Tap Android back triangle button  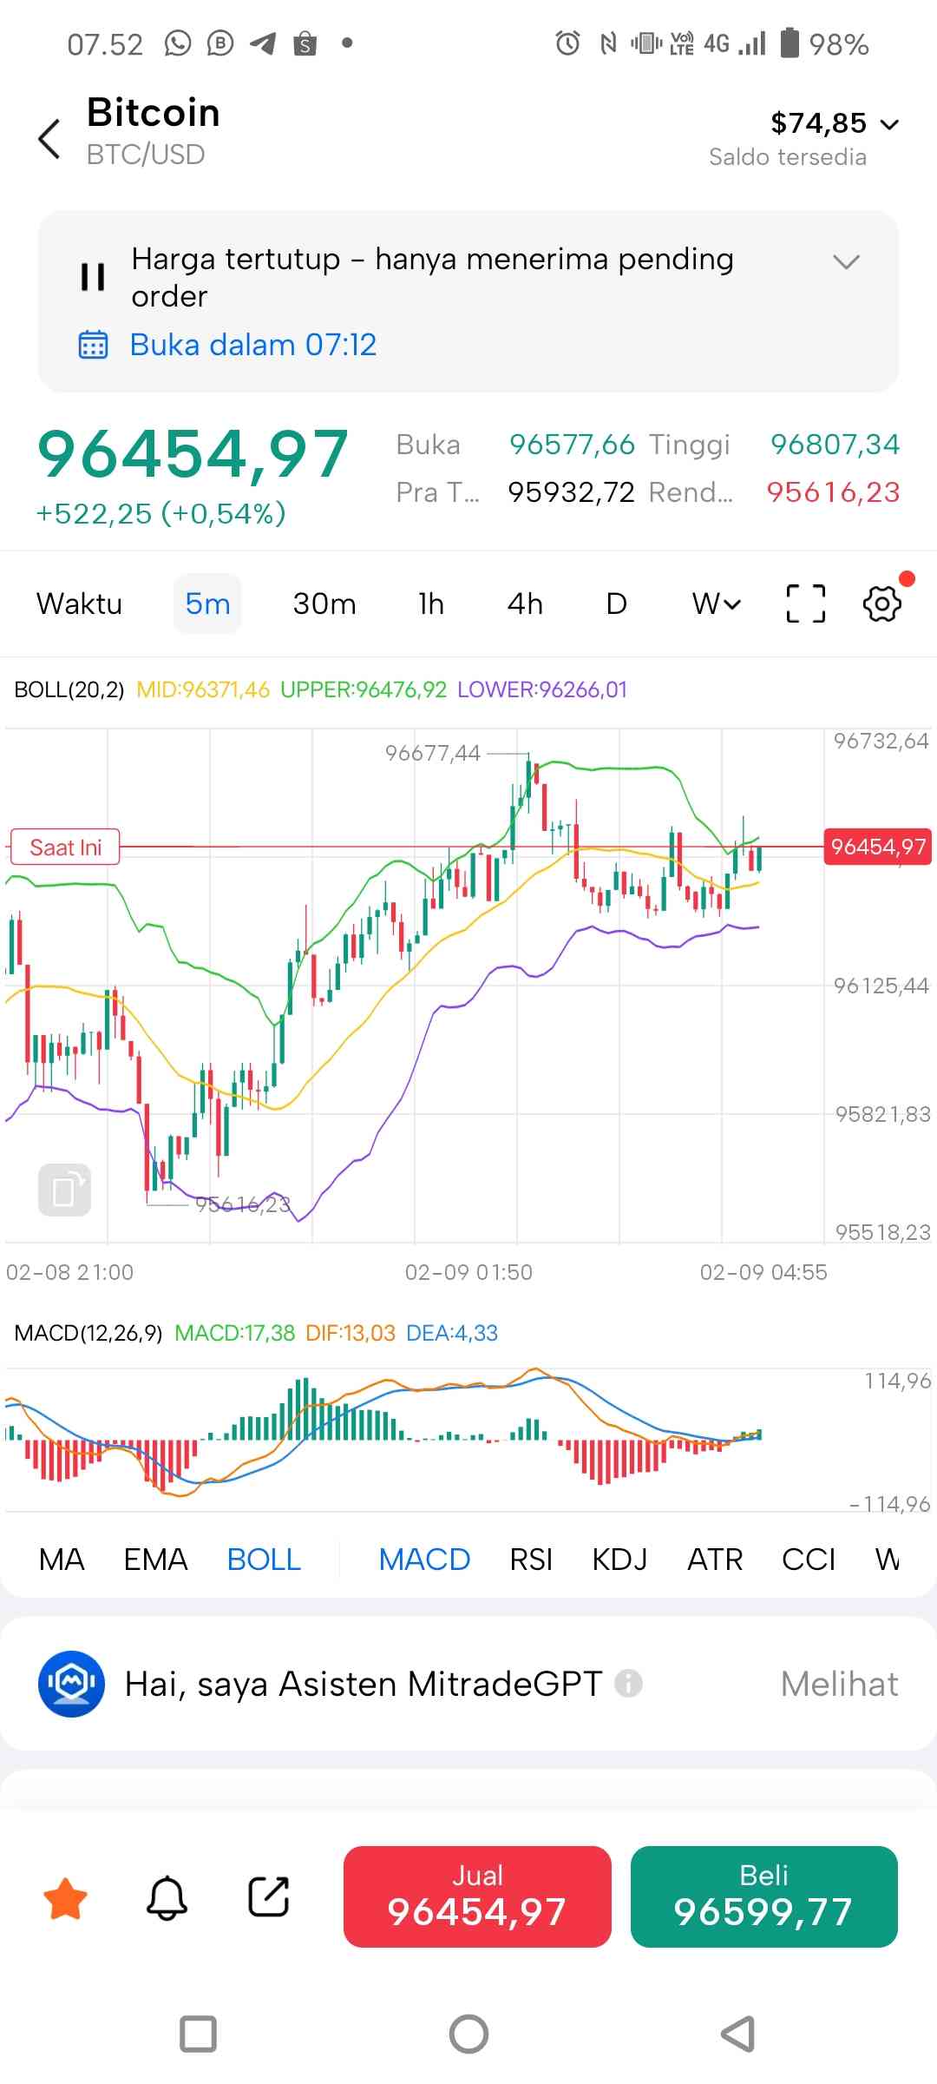pos(738,2034)
